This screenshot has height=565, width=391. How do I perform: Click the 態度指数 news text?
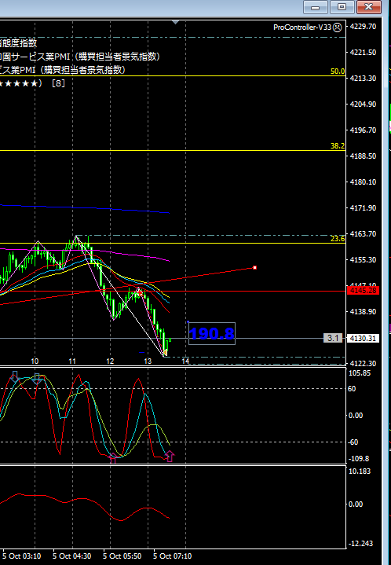(x=18, y=43)
